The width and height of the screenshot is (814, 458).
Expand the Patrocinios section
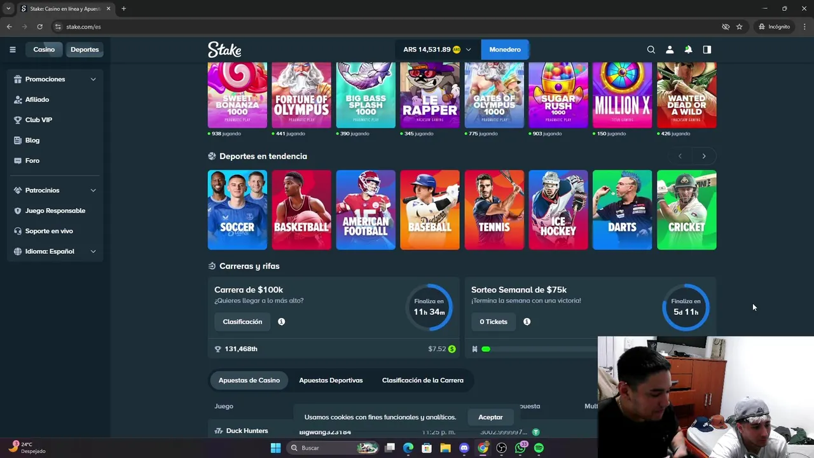[93, 190]
